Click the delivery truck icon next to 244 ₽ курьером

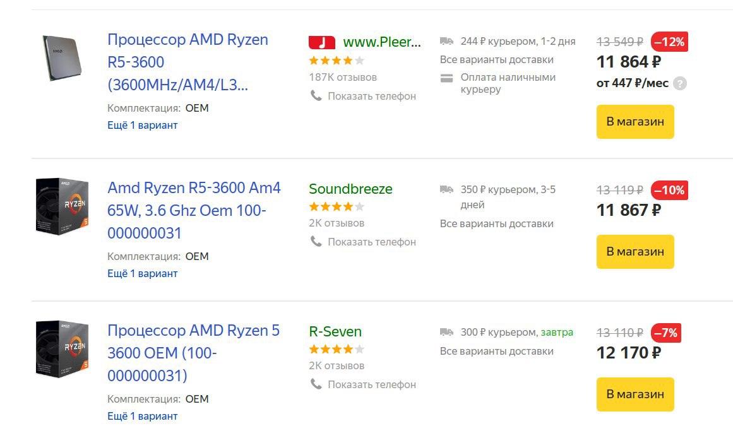[446, 41]
